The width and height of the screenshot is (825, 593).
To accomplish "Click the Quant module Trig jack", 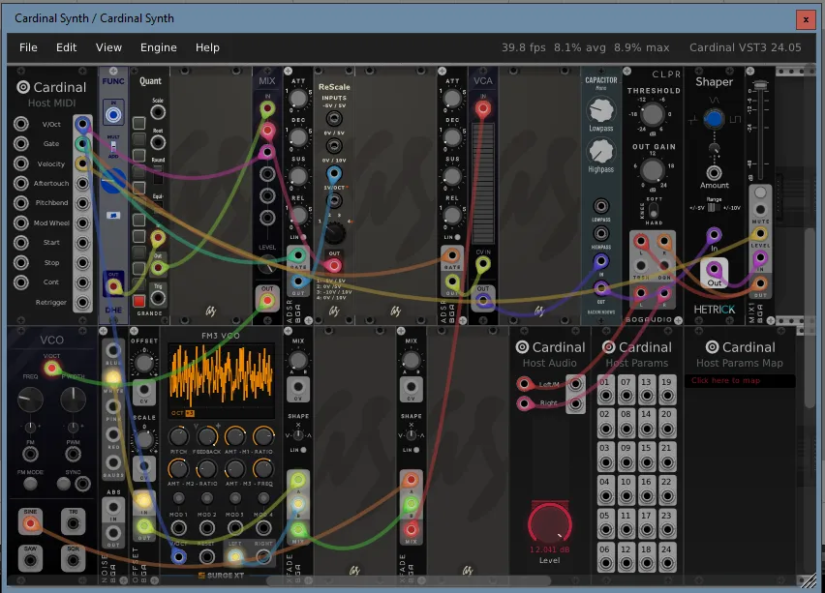I will point(158,298).
